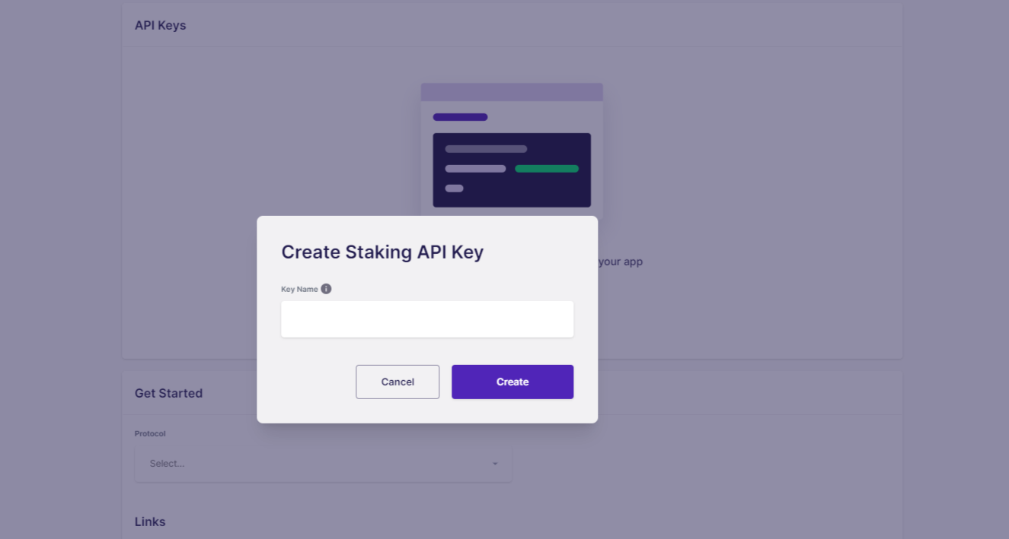This screenshot has width=1009, height=539.
Task: Click the green bar in the illustration
Action: [x=547, y=169]
